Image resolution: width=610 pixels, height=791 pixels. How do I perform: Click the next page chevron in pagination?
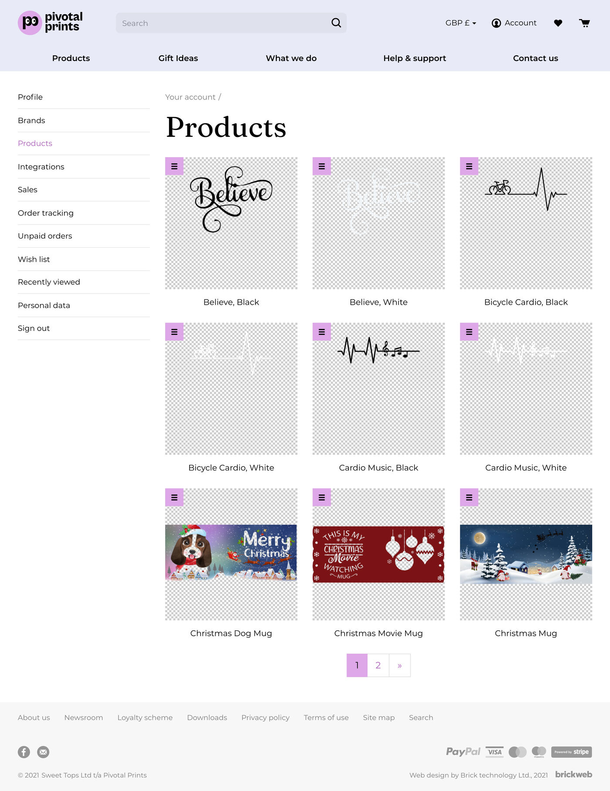pos(400,665)
